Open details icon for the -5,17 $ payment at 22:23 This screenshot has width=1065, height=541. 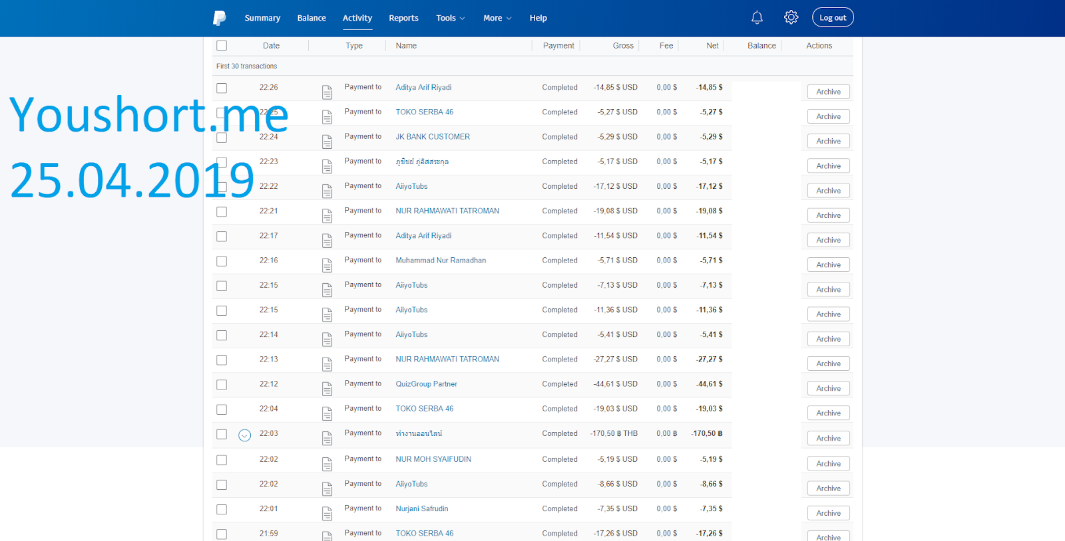point(327,166)
